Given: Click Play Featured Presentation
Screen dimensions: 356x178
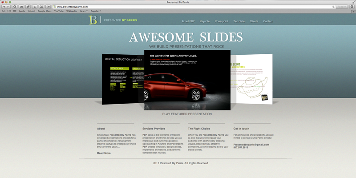Looking at the screenshot, I should tap(187, 114).
